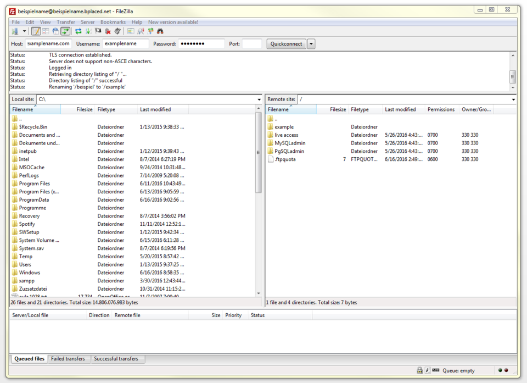Select the local Windows folder icon

point(15,272)
